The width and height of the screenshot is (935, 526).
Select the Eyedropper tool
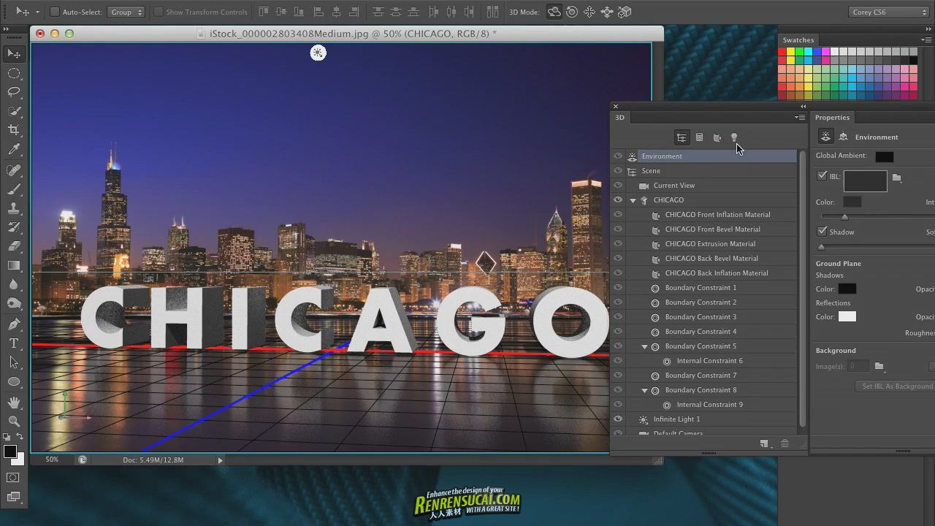click(x=14, y=149)
